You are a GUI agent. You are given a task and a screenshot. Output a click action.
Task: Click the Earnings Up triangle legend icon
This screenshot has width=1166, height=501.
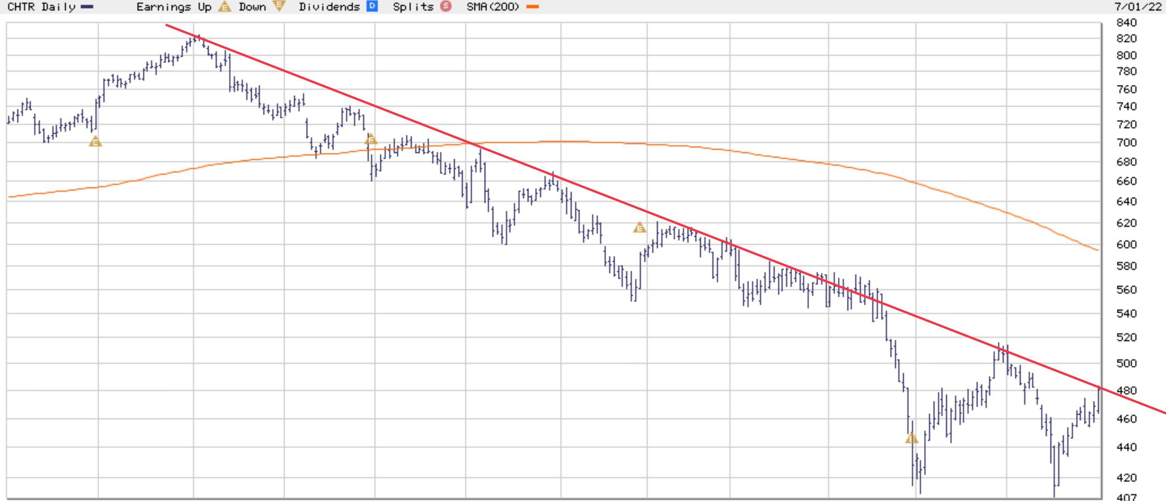click(224, 6)
